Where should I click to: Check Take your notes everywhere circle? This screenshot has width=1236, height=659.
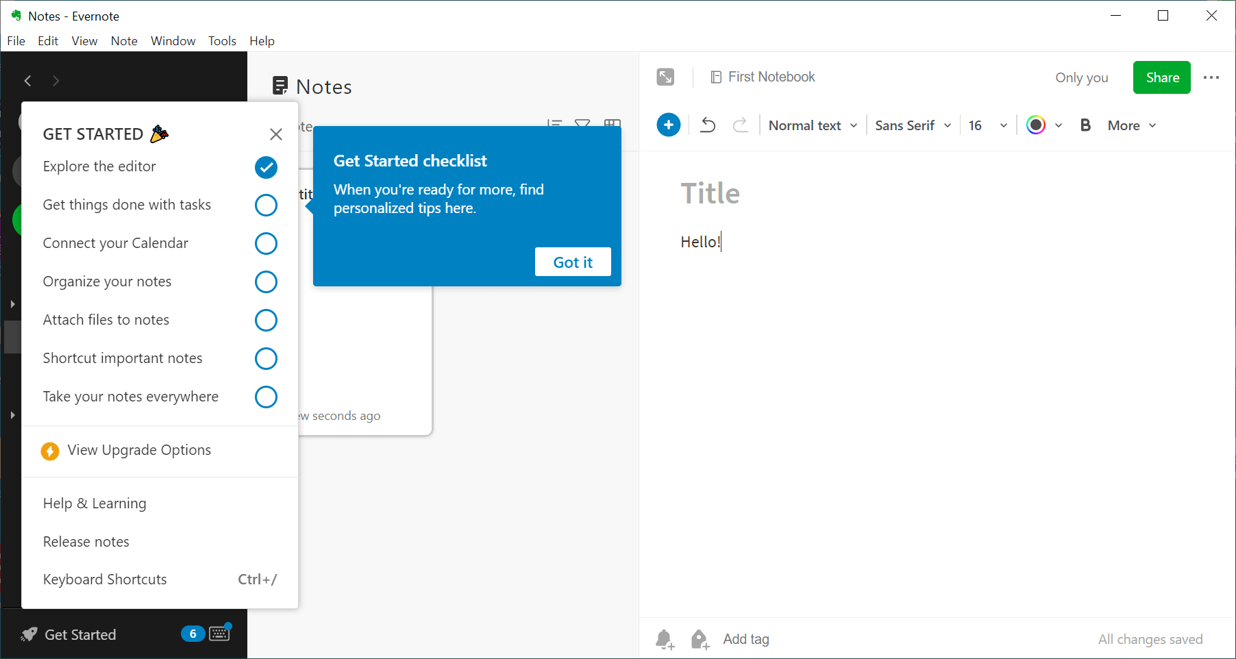(x=266, y=397)
